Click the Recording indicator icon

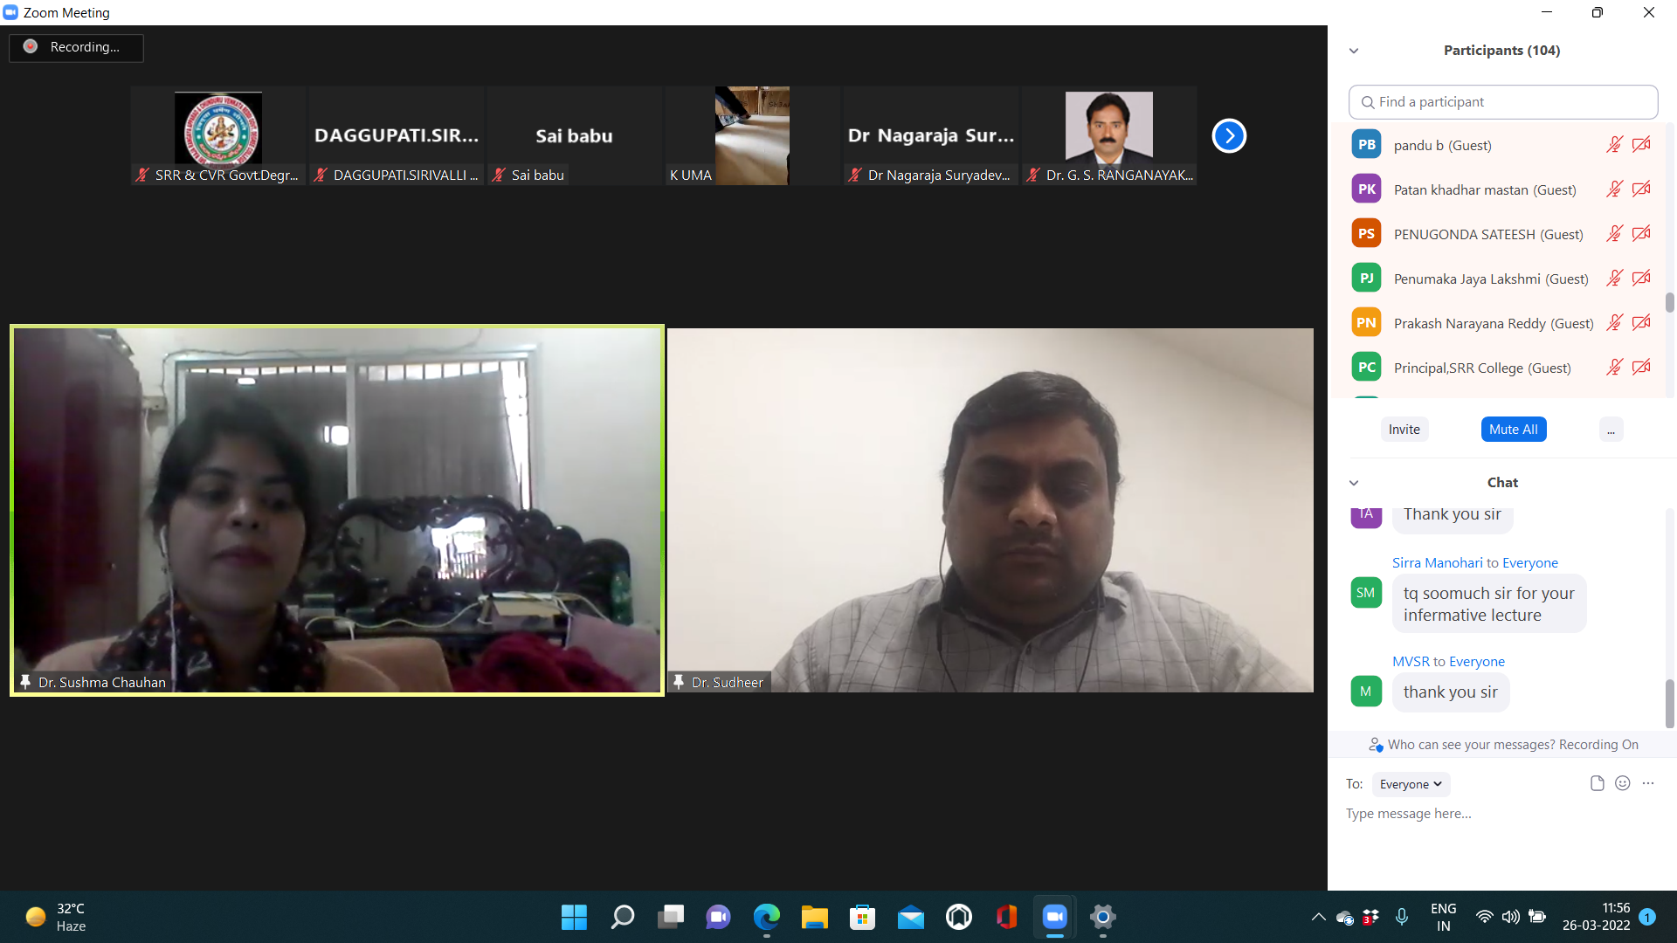[31, 47]
